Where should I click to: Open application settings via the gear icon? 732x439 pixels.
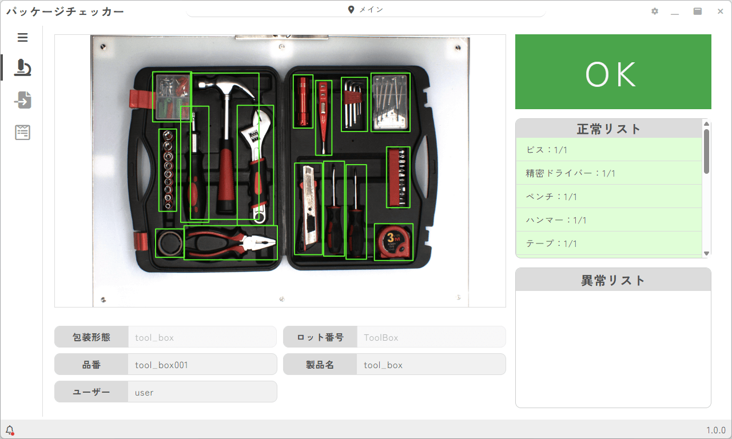pos(654,11)
